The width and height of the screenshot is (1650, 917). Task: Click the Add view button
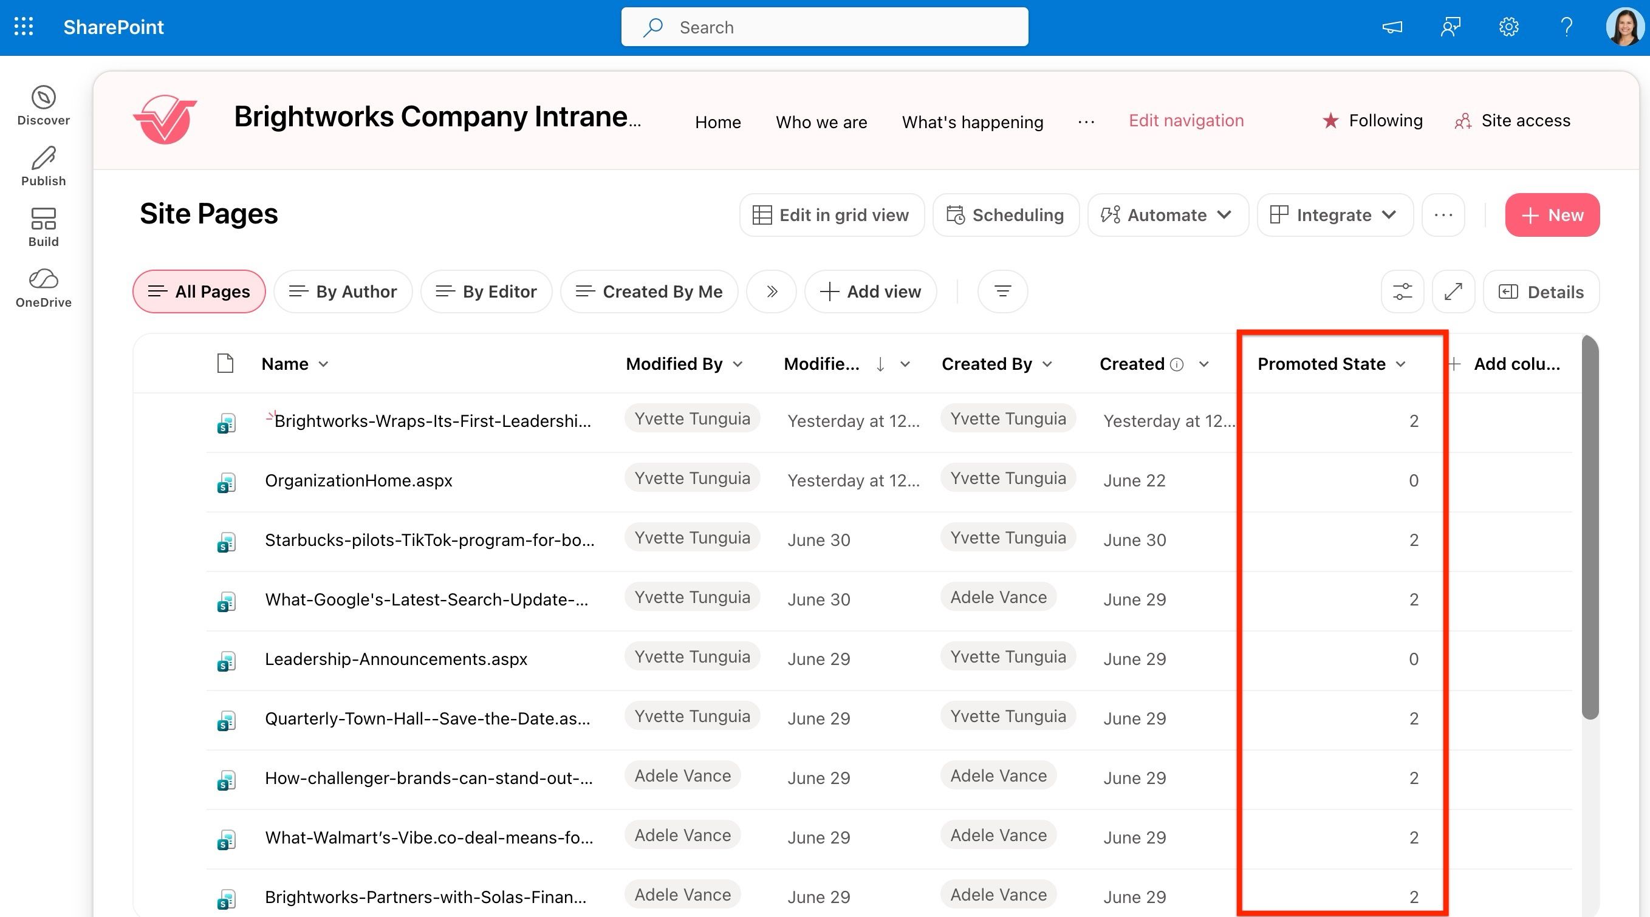[871, 291]
